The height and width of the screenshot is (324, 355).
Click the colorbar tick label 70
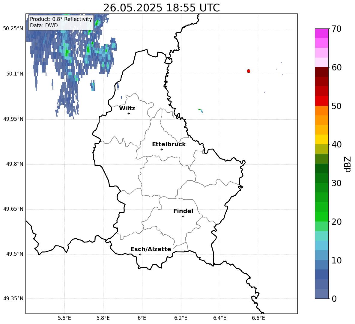click(x=337, y=29)
